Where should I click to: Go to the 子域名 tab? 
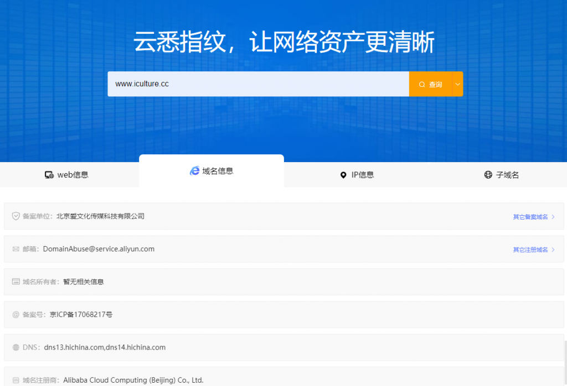(x=501, y=175)
